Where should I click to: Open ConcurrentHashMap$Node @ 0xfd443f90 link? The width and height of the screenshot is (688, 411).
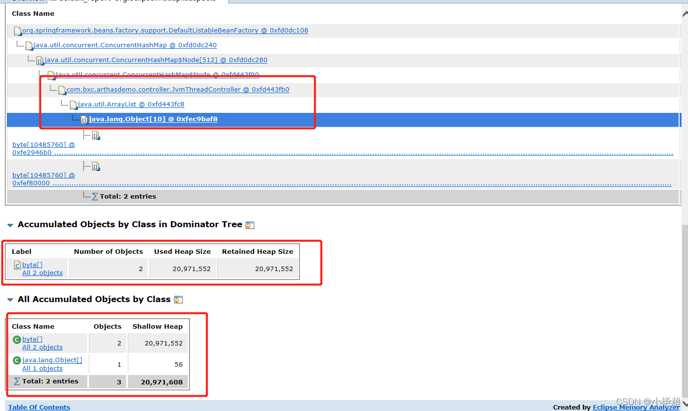157,75
